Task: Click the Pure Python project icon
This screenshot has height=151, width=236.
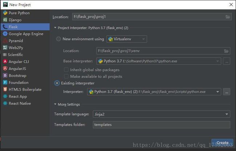Action: [5, 13]
